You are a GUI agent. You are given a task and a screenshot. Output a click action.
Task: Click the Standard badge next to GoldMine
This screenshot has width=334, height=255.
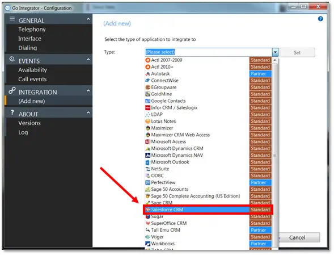[260, 94]
